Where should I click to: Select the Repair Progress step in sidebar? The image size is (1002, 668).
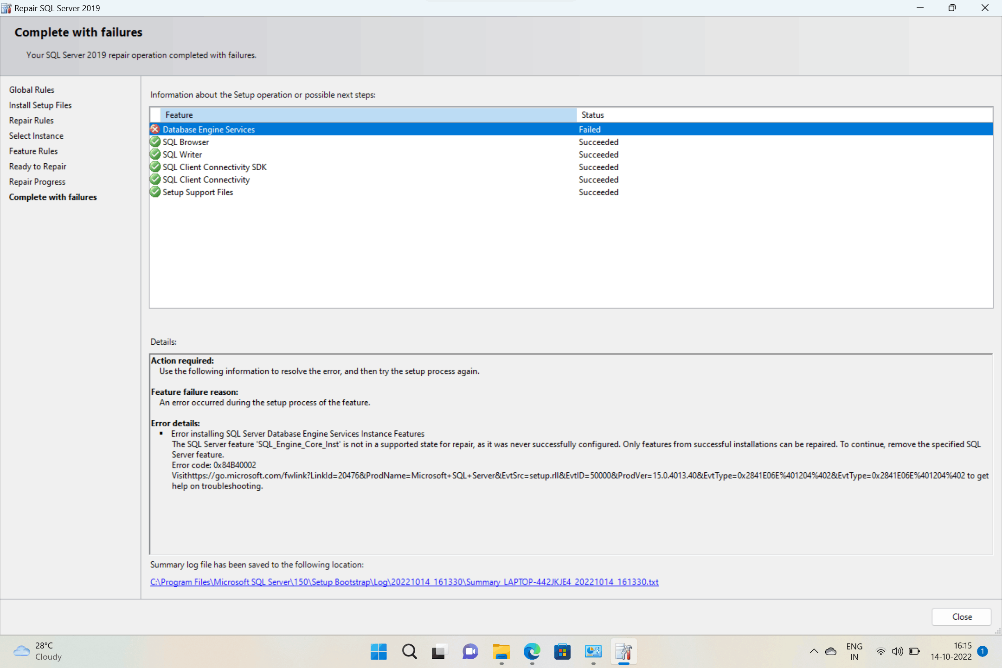point(37,182)
